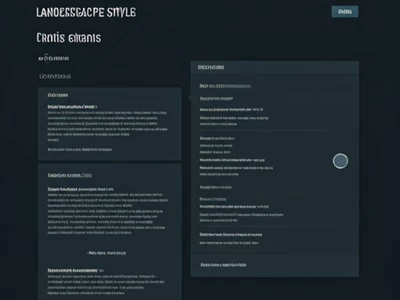
Task: Click the bold subtitle in first left card
Action: click(72, 106)
